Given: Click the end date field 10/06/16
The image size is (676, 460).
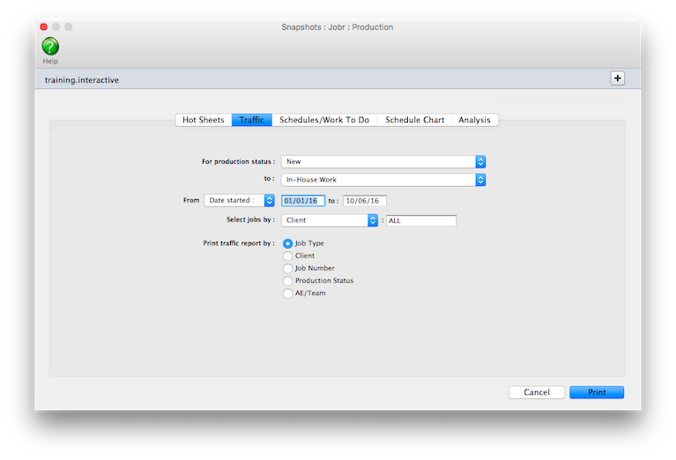Looking at the screenshot, I should [x=365, y=201].
